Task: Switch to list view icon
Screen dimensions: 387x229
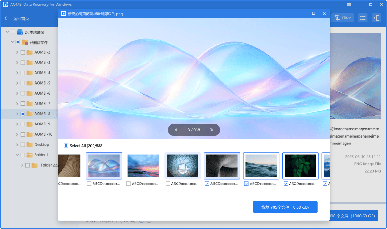Action: (x=362, y=18)
